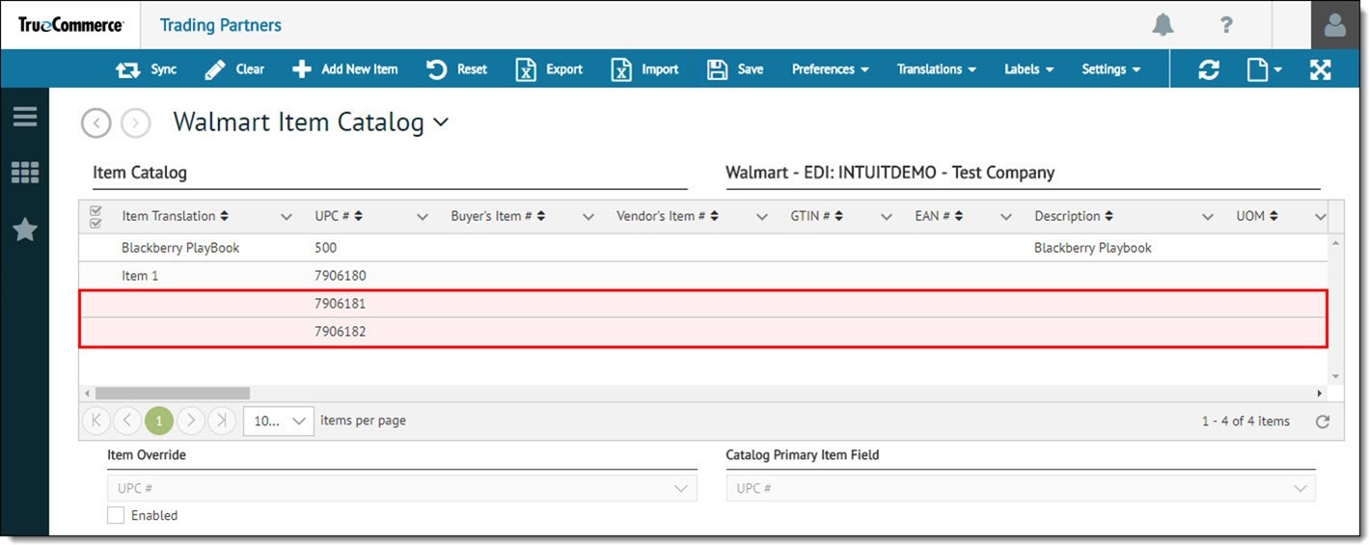Screen dimensions: 1369x545
Task: Open Vendor's Item # column menu chevron
Action: point(762,217)
